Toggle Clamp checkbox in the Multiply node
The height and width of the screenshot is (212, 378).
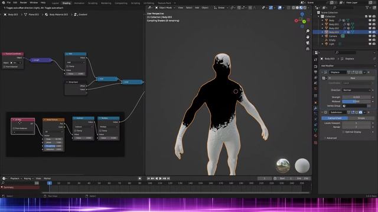[x=100, y=131]
